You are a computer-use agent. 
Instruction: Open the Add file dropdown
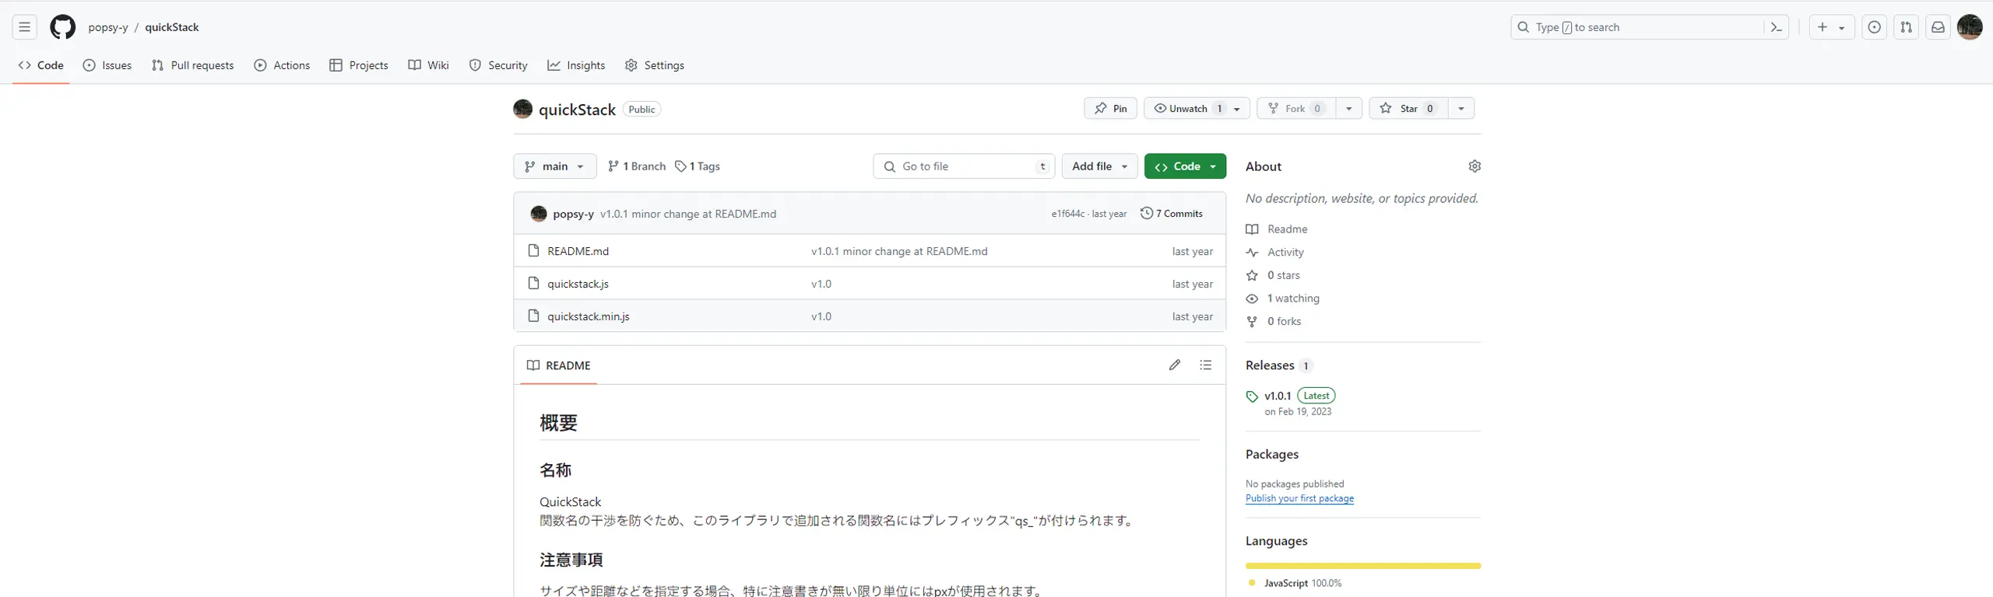1100,166
